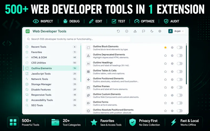Click the Outline Deprecated Elements warning icon
This screenshot has height=131, width=210.
pos(88,56)
